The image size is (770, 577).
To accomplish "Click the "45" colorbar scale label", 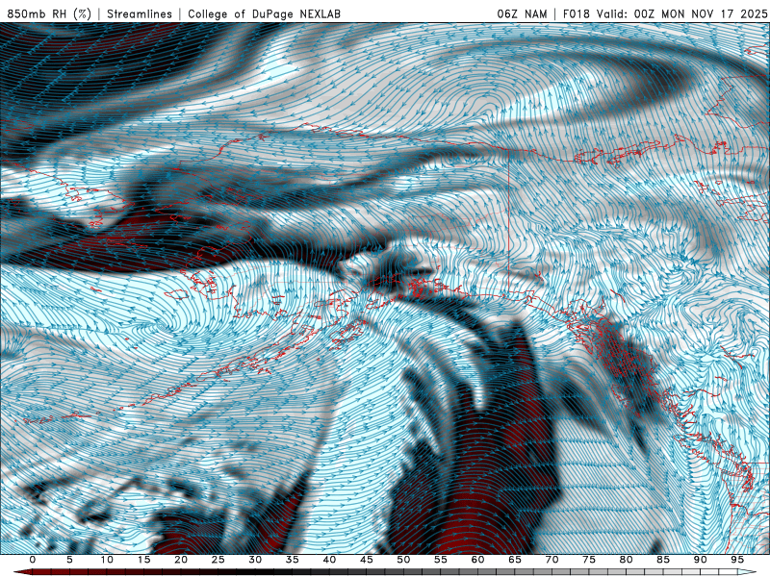I will (367, 560).
